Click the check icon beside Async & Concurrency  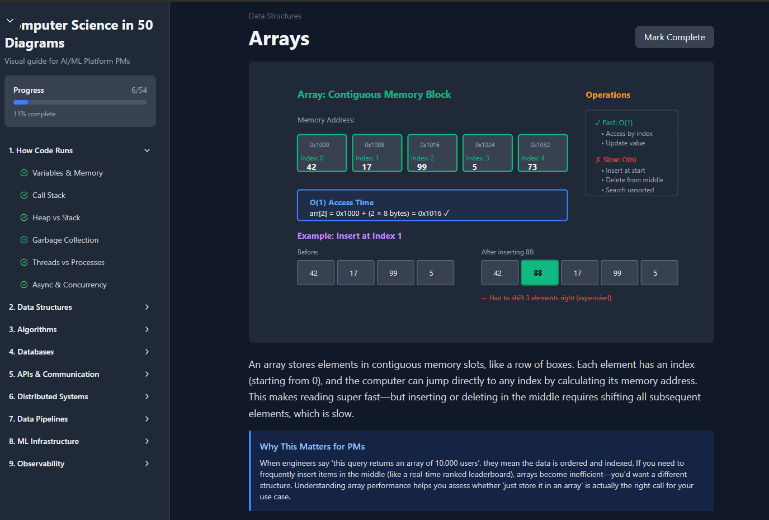[24, 285]
